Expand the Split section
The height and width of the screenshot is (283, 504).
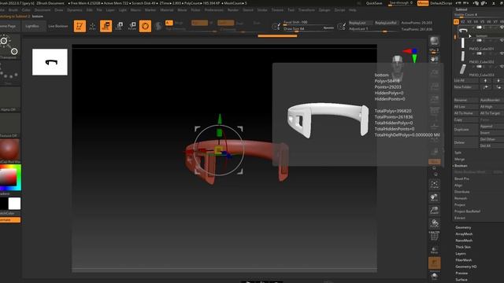458,153
